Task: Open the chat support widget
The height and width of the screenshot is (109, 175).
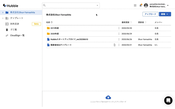Action: coord(168,101)
